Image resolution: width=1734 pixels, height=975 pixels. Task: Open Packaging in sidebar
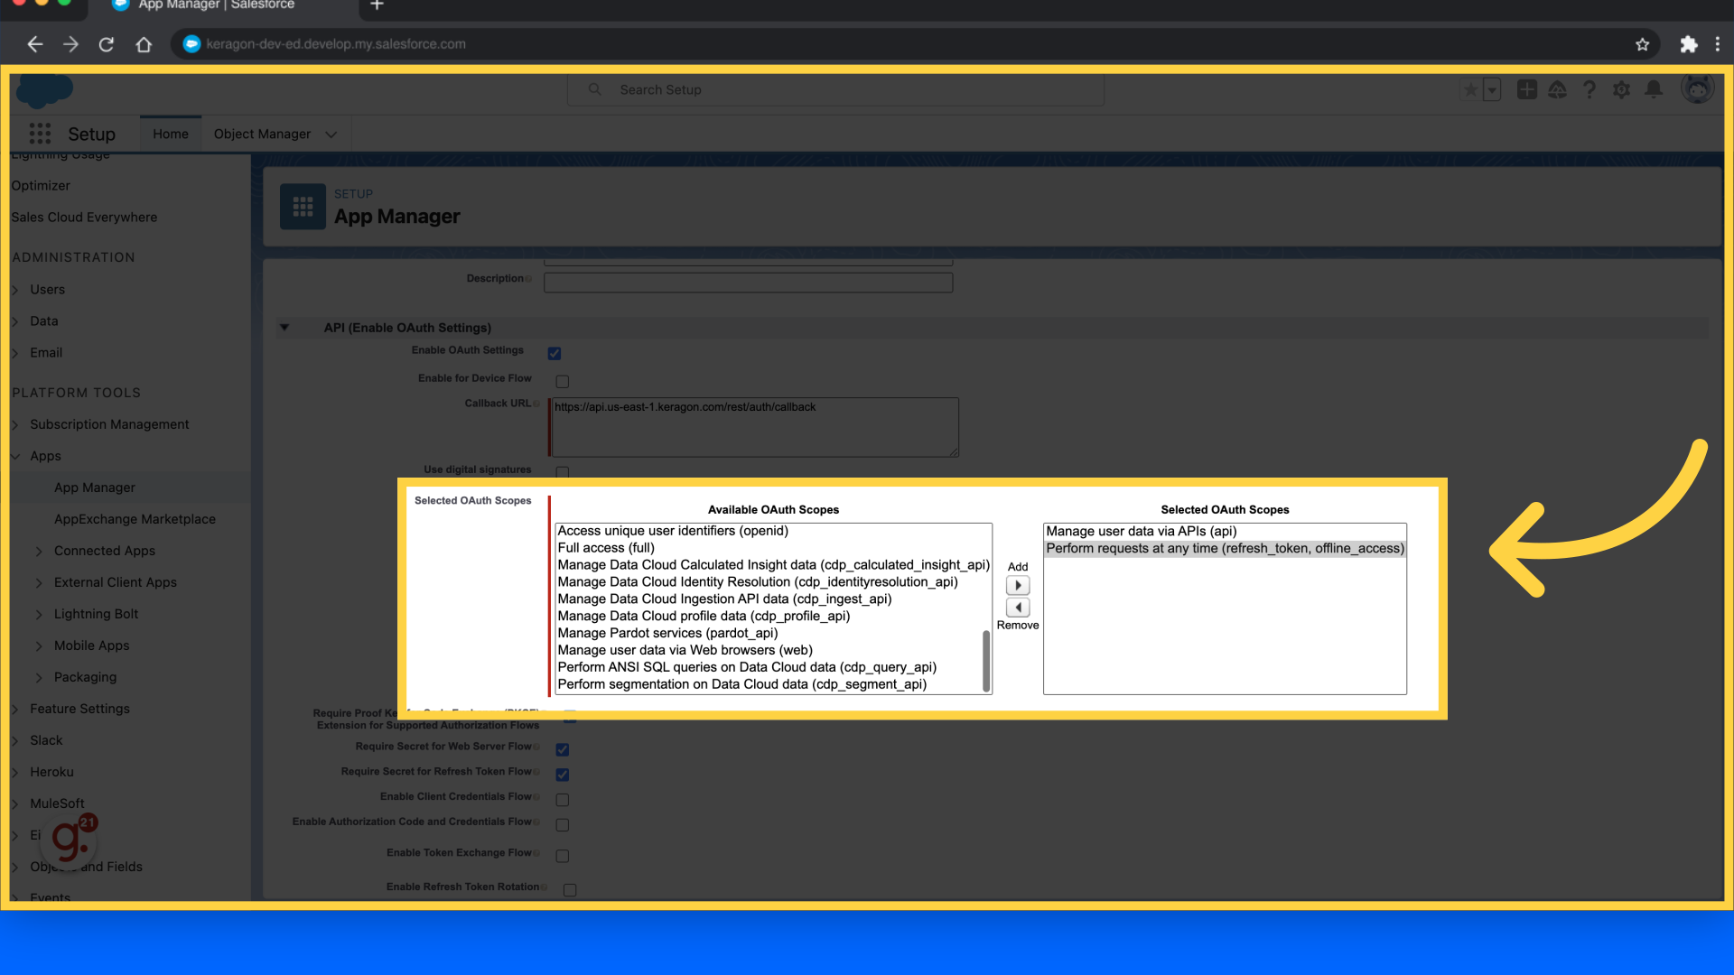point(85,677)
